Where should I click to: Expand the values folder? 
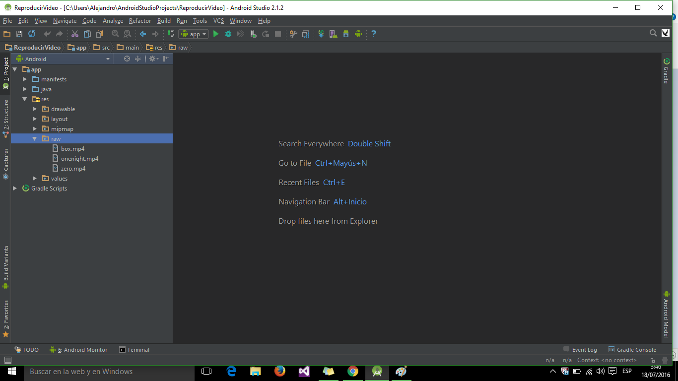point(35,179)
